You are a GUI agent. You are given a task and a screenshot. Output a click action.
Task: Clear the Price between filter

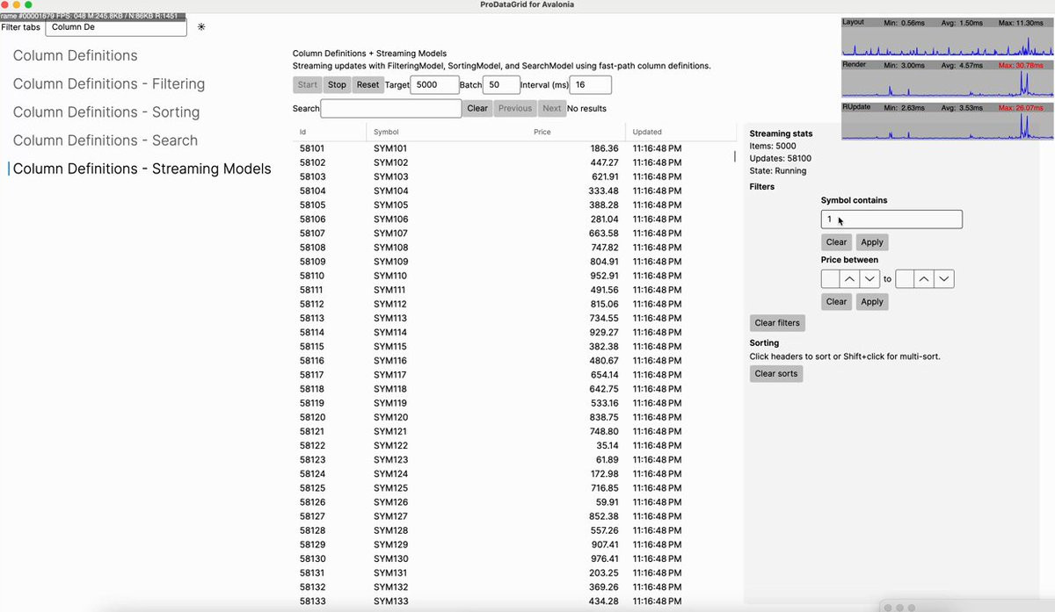[836, 302]
